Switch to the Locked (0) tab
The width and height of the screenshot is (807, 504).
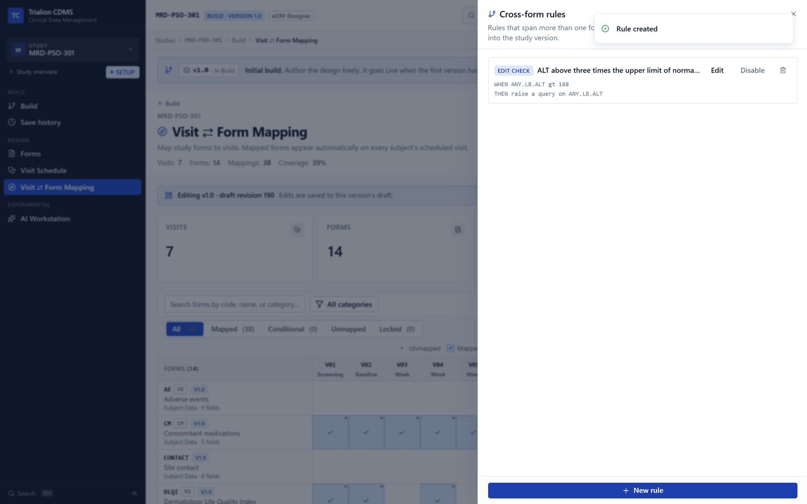tap(397, 329)
